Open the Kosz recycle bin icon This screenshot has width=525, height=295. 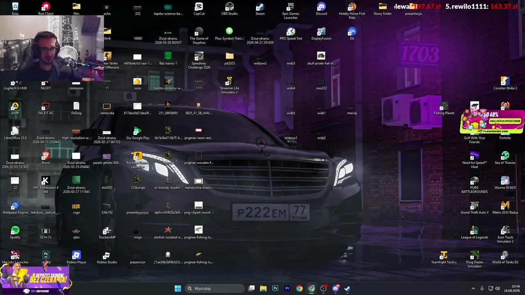tap(15, 9)
